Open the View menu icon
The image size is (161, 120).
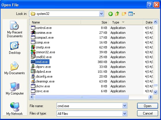(132, 14)
